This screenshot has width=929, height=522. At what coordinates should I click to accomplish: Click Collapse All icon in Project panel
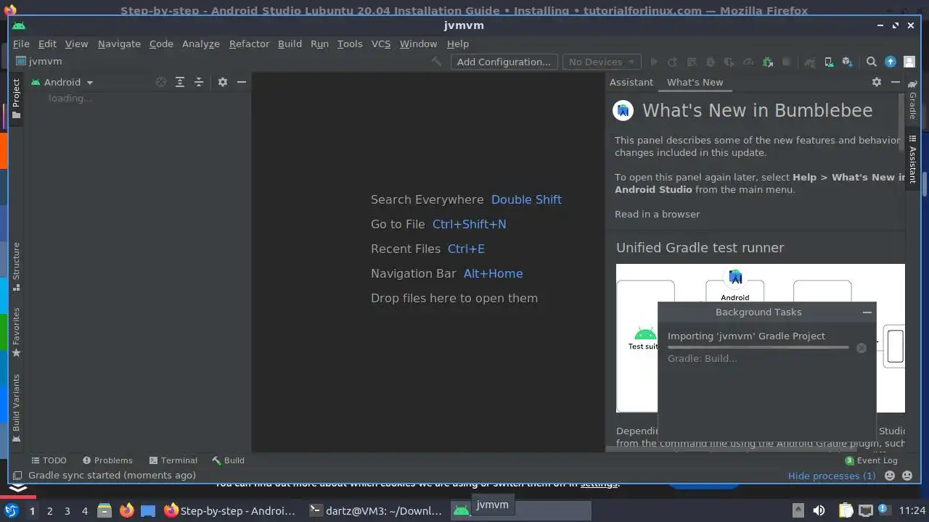[199, 82]
